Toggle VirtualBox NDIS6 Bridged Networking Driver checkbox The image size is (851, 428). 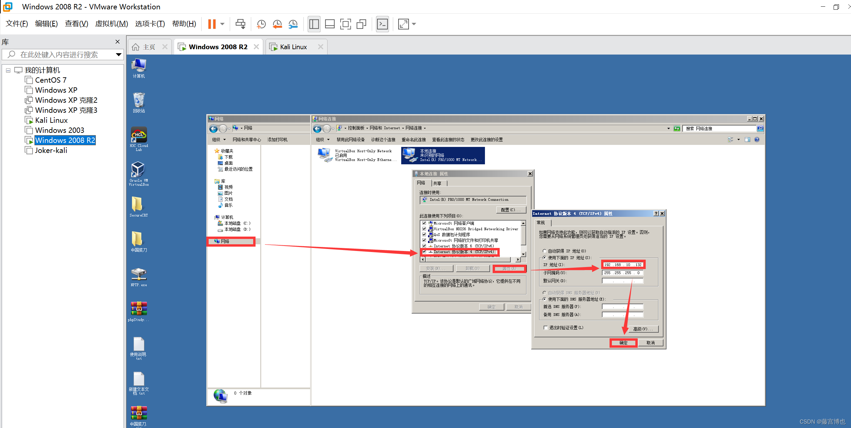click(x=424, y=229)
